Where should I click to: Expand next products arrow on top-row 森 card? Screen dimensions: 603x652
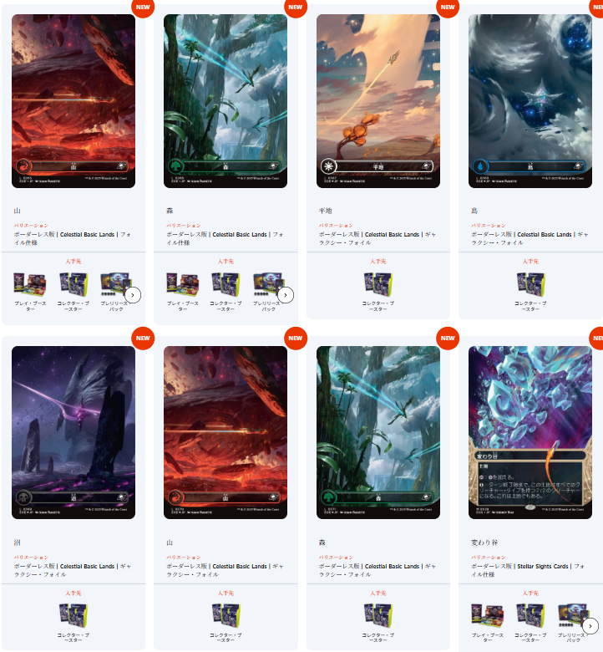point(285,295)
